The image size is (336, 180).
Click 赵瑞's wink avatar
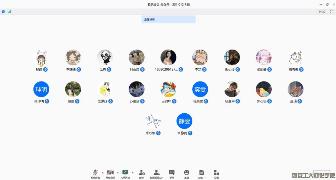295,89
